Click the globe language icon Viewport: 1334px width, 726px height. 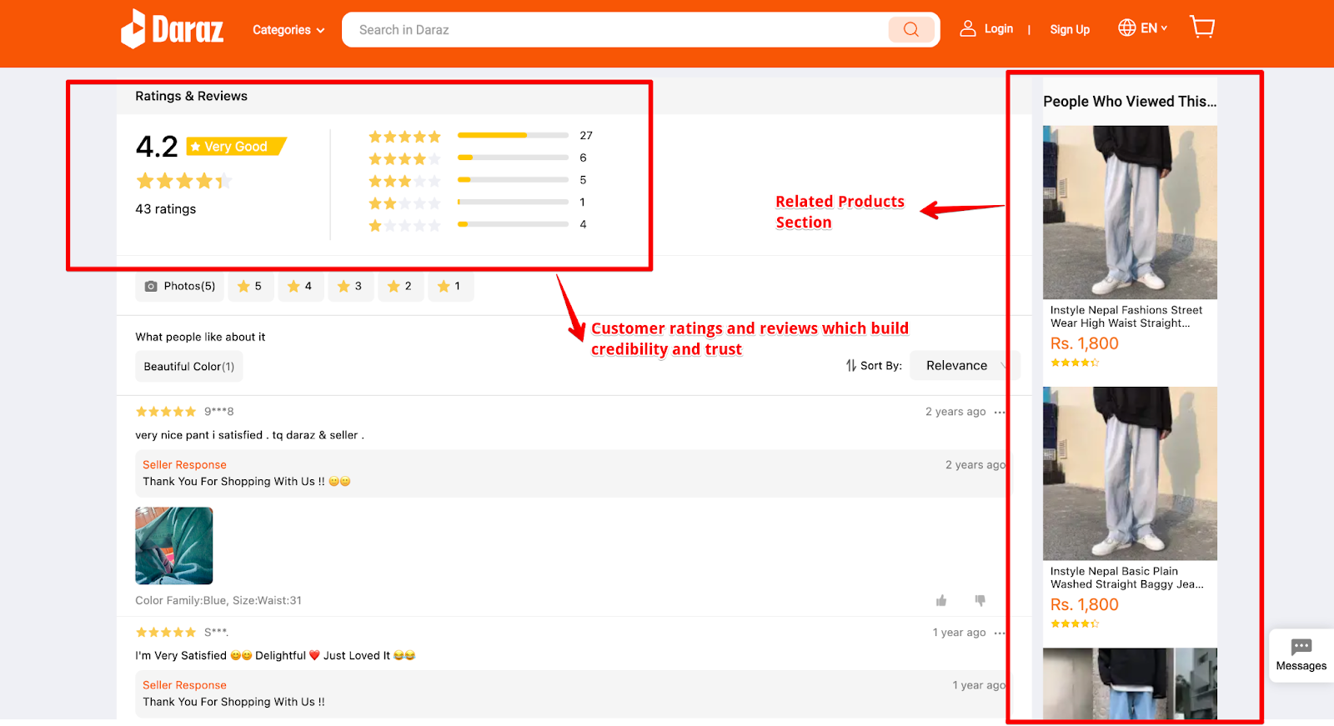tap(1126, 28)
